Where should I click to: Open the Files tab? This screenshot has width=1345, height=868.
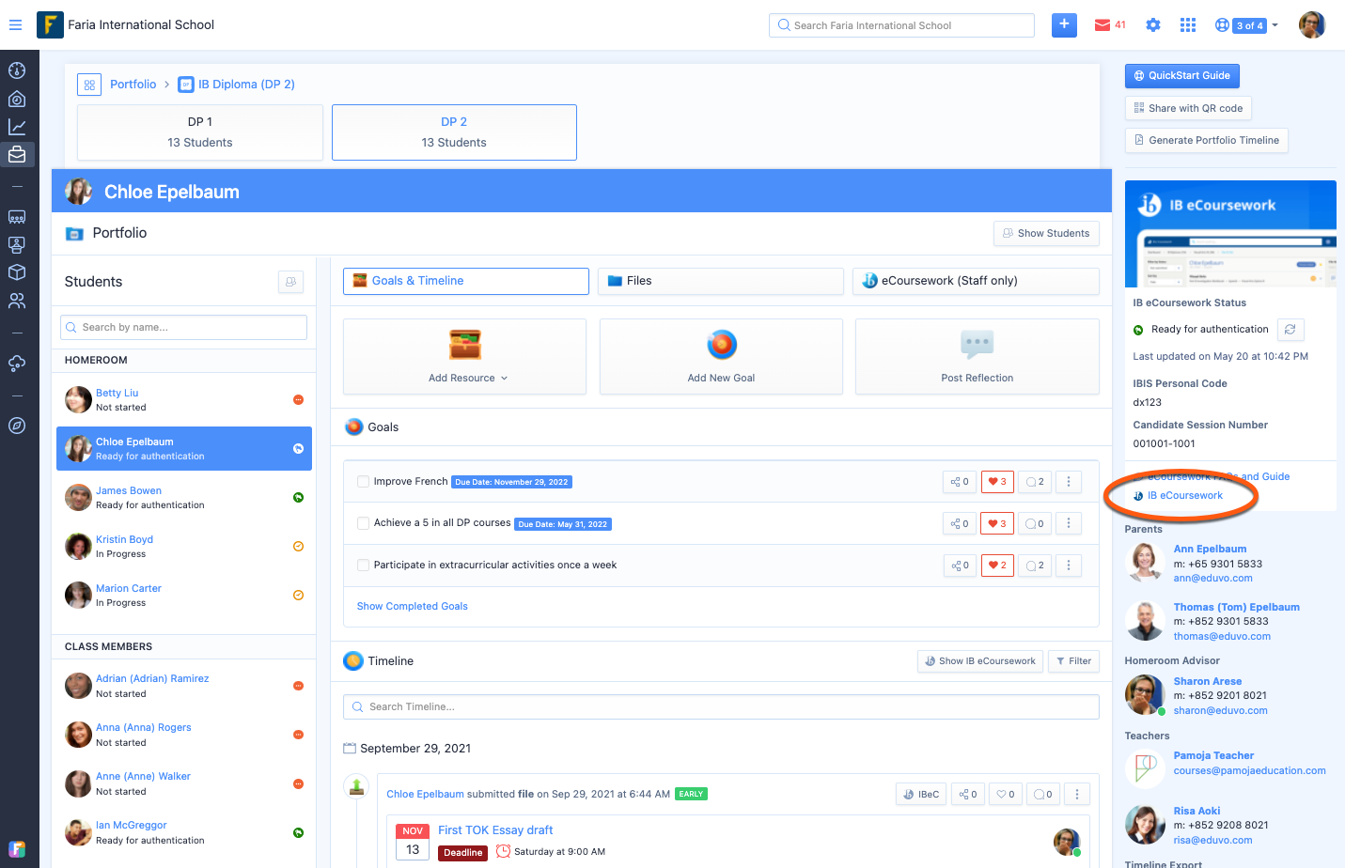click(x=721, y=281)
